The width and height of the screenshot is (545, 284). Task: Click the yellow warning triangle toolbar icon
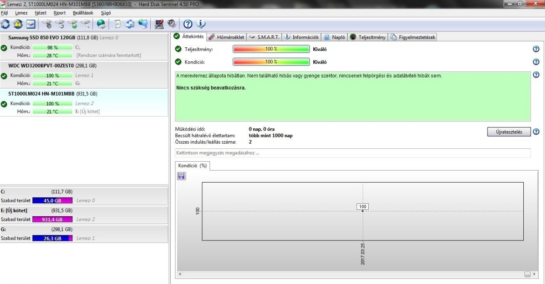tap(18, 24)
